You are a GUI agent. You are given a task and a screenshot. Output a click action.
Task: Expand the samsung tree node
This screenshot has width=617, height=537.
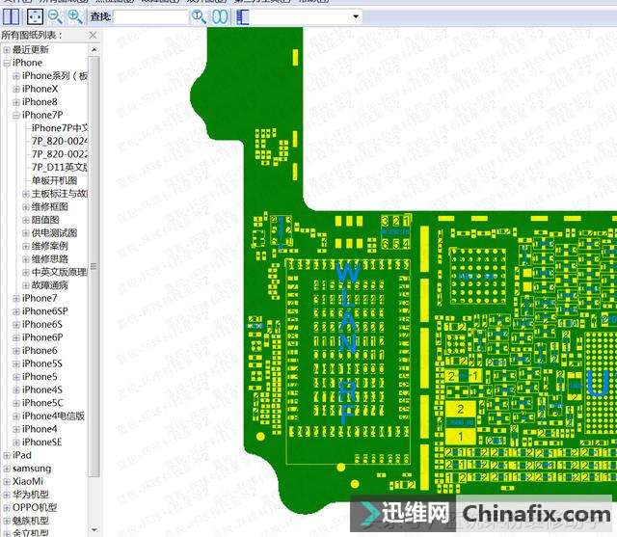tap(7, 469)
